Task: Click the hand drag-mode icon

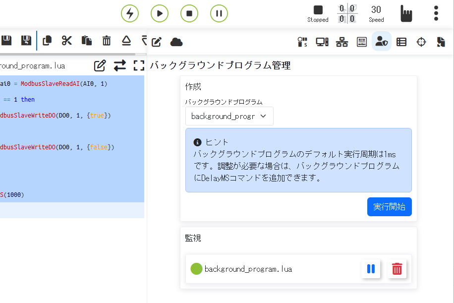Action: click(x=406, y=13)
